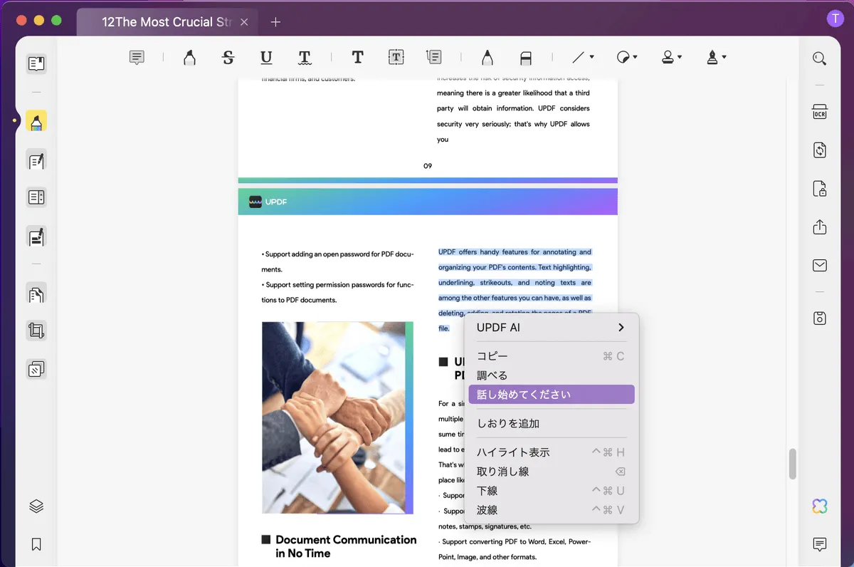854x567 pixels.
Task: Click page number 09
Action: pos(428,166)
